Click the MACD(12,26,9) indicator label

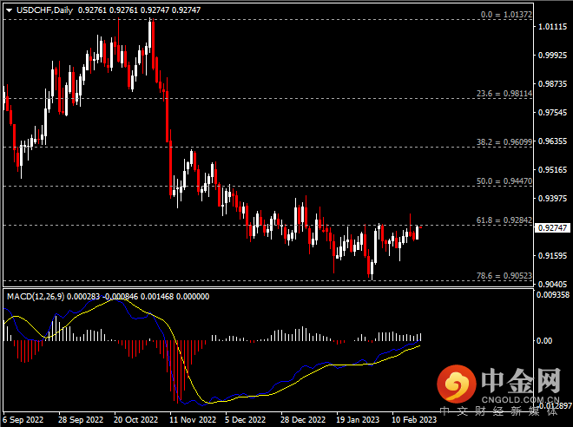36,296
